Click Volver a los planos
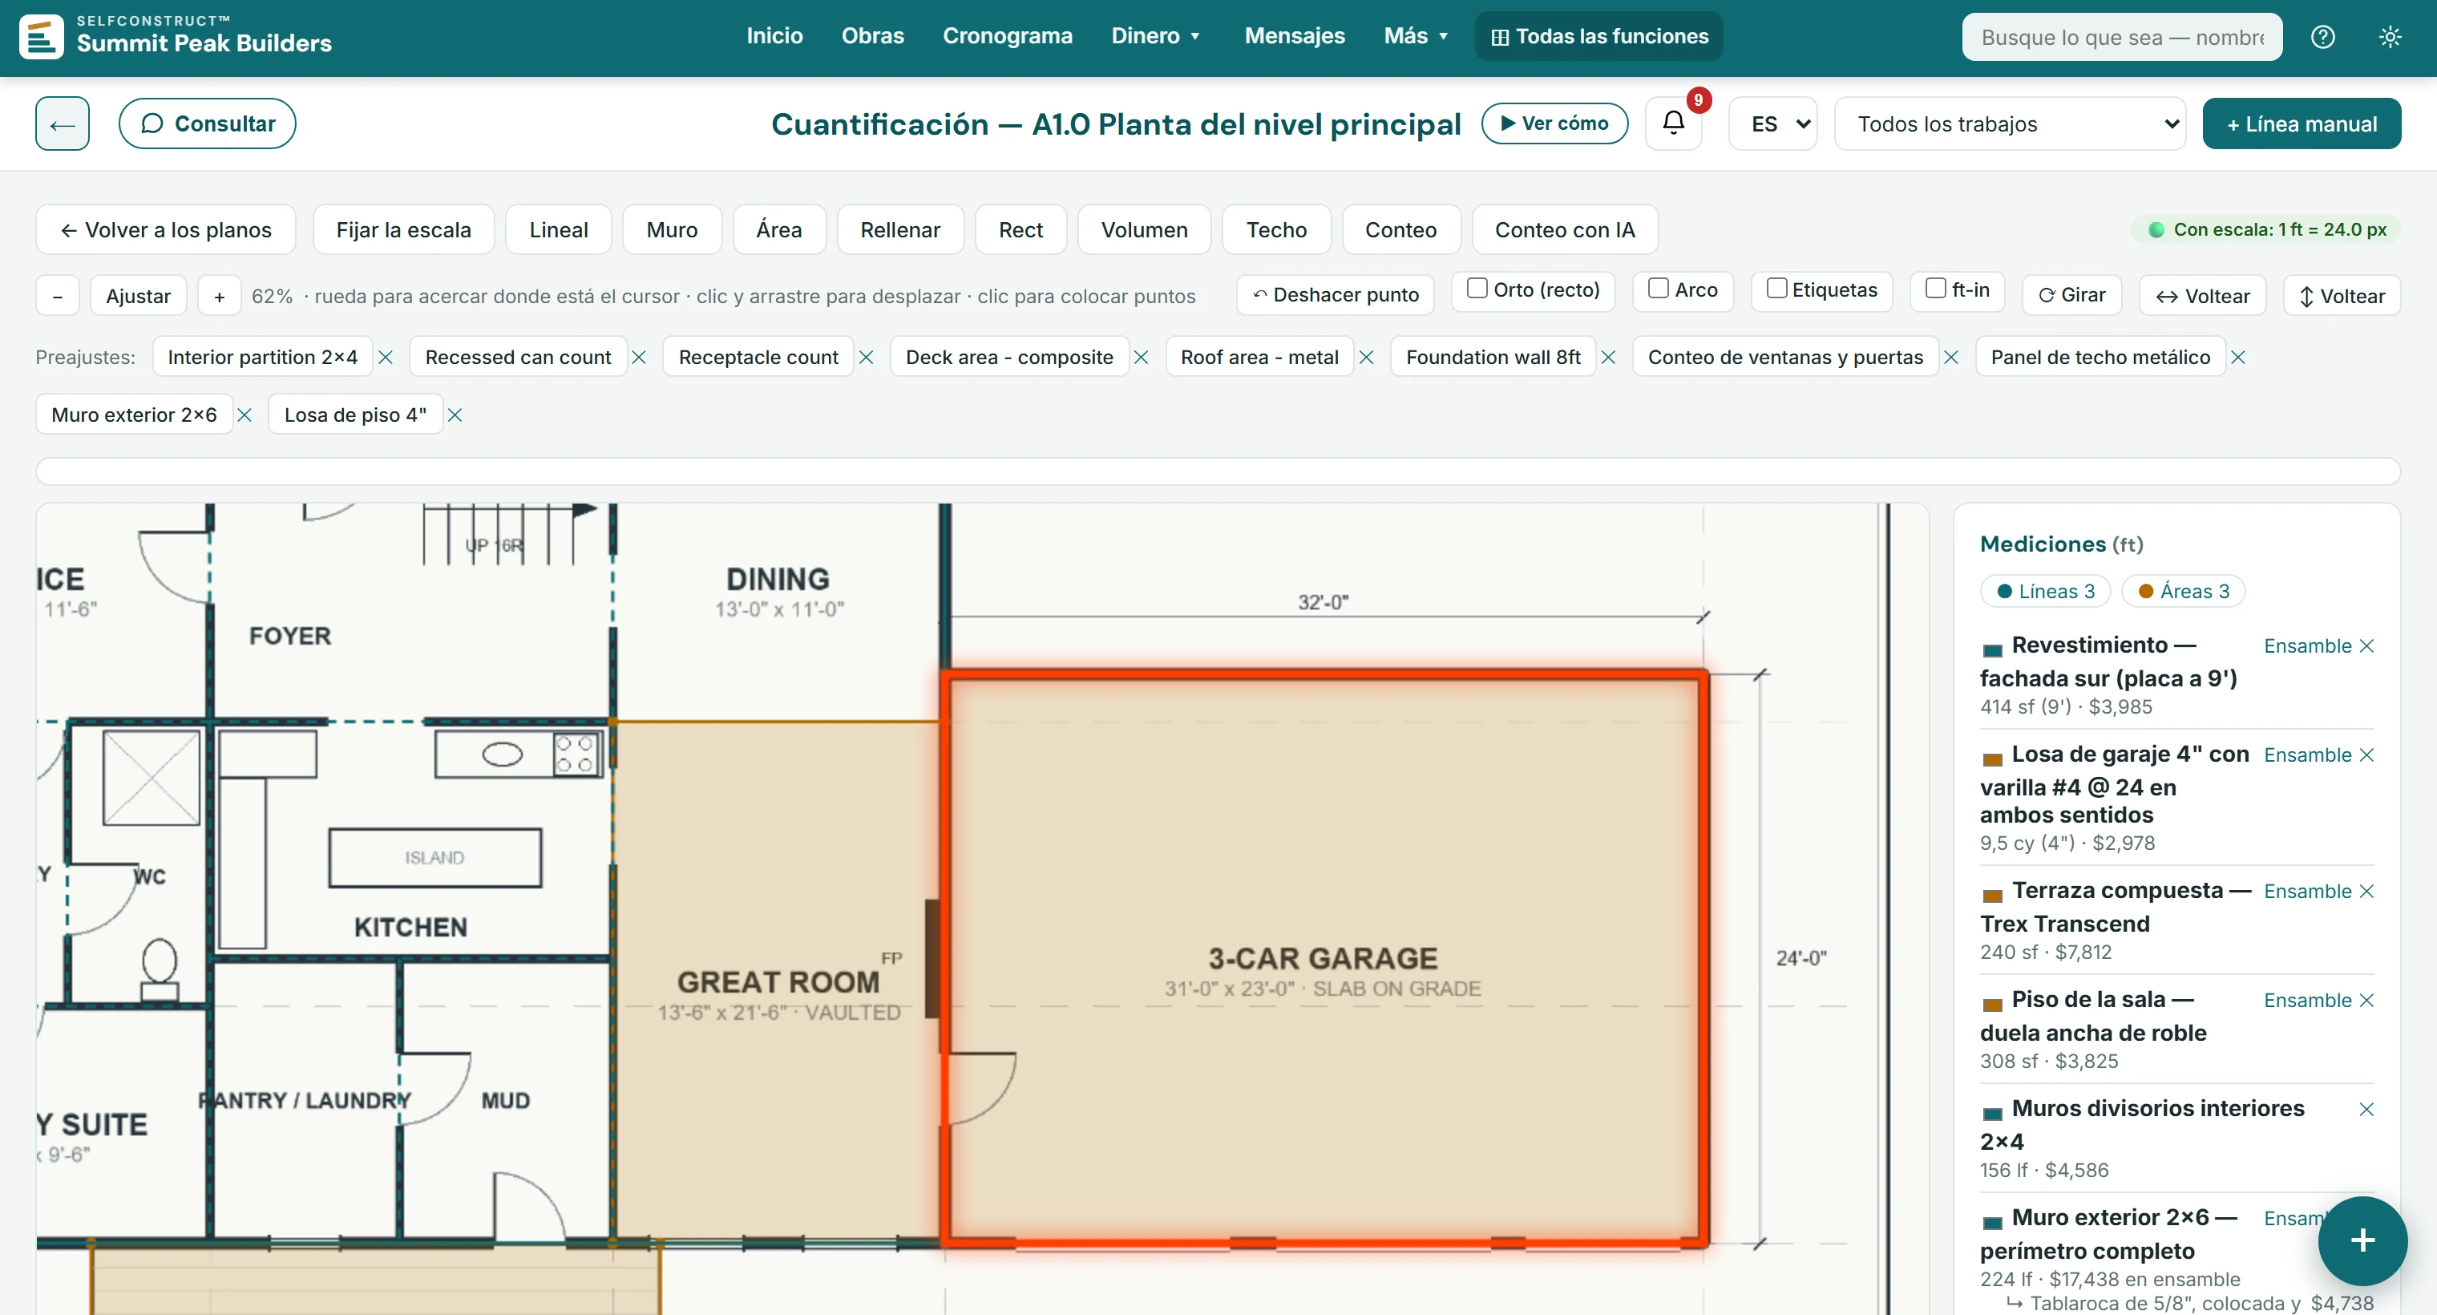The image size is (2437, 1315). pos(166,229)
